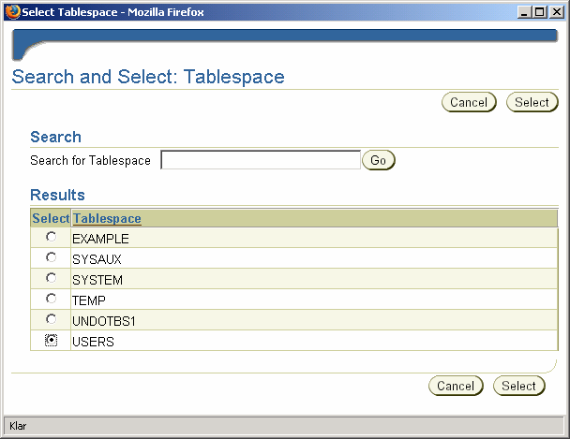Click the USERS tablespace name
570x439 pixels.
pyautogui.click(x=93, y=342)
